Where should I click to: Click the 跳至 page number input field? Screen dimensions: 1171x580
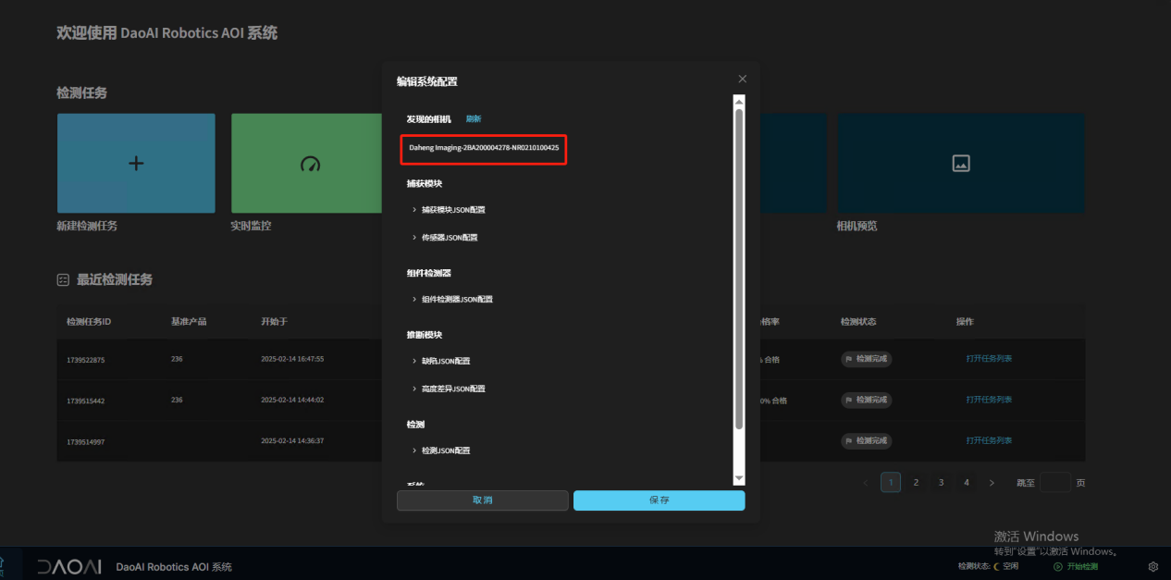(x=1055, y=483)
